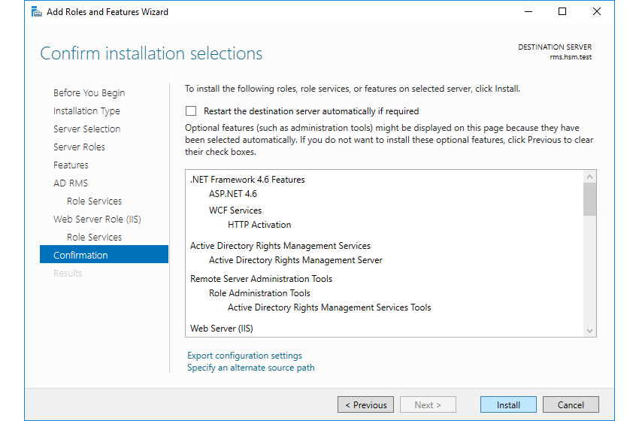
Task: Maximize the wizard window
Action: pyautogui.click(x=562, y=12)
